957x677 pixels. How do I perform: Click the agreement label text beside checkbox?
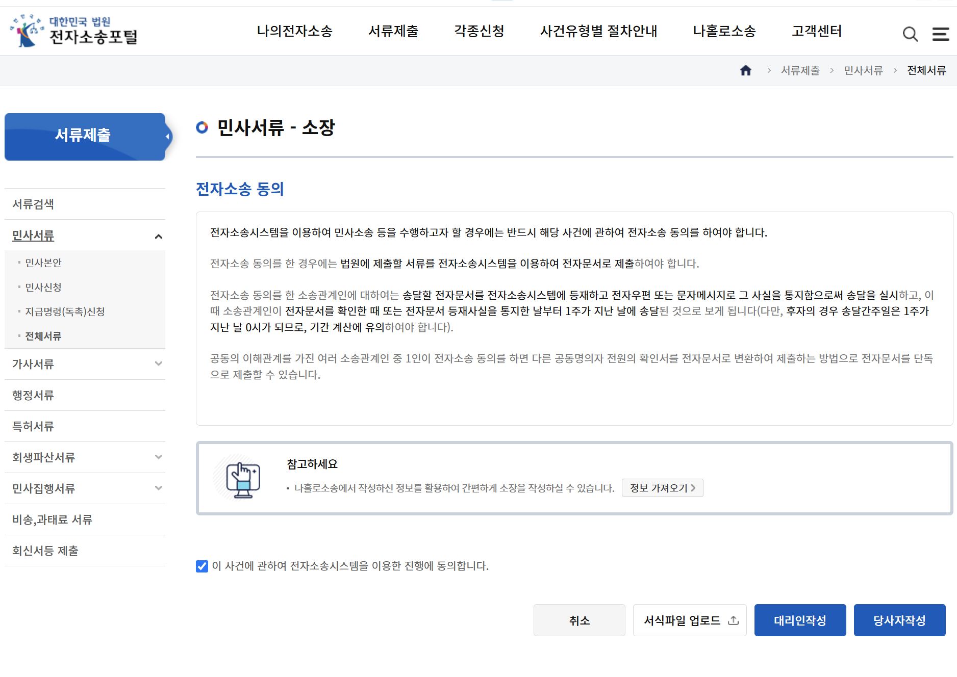tap(350, 566)
